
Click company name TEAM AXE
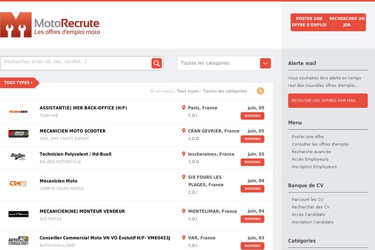(x=49, y=116)
